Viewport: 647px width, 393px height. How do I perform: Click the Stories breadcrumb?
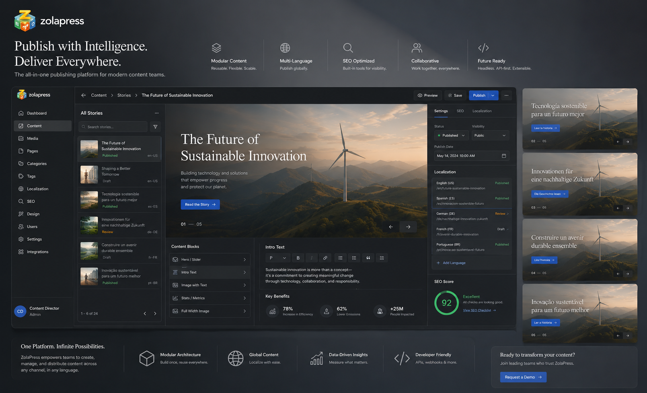[124, 95]
